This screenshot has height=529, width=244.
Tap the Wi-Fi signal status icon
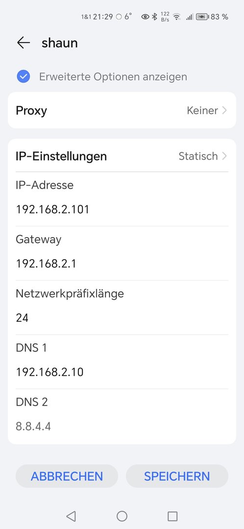176,17
